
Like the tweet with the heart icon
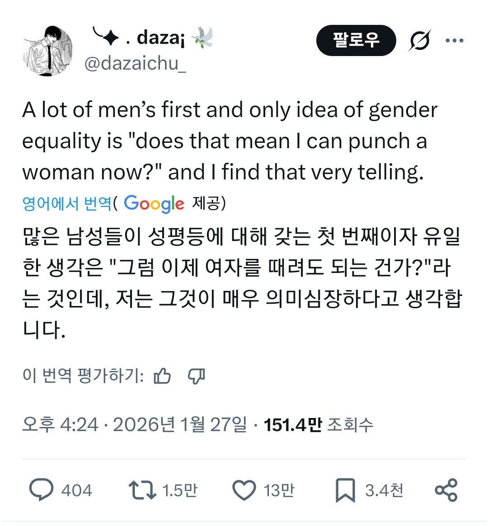click(x=244, y=490)
